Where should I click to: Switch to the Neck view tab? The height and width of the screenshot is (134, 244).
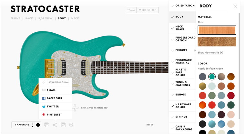[x=75, y=18]
